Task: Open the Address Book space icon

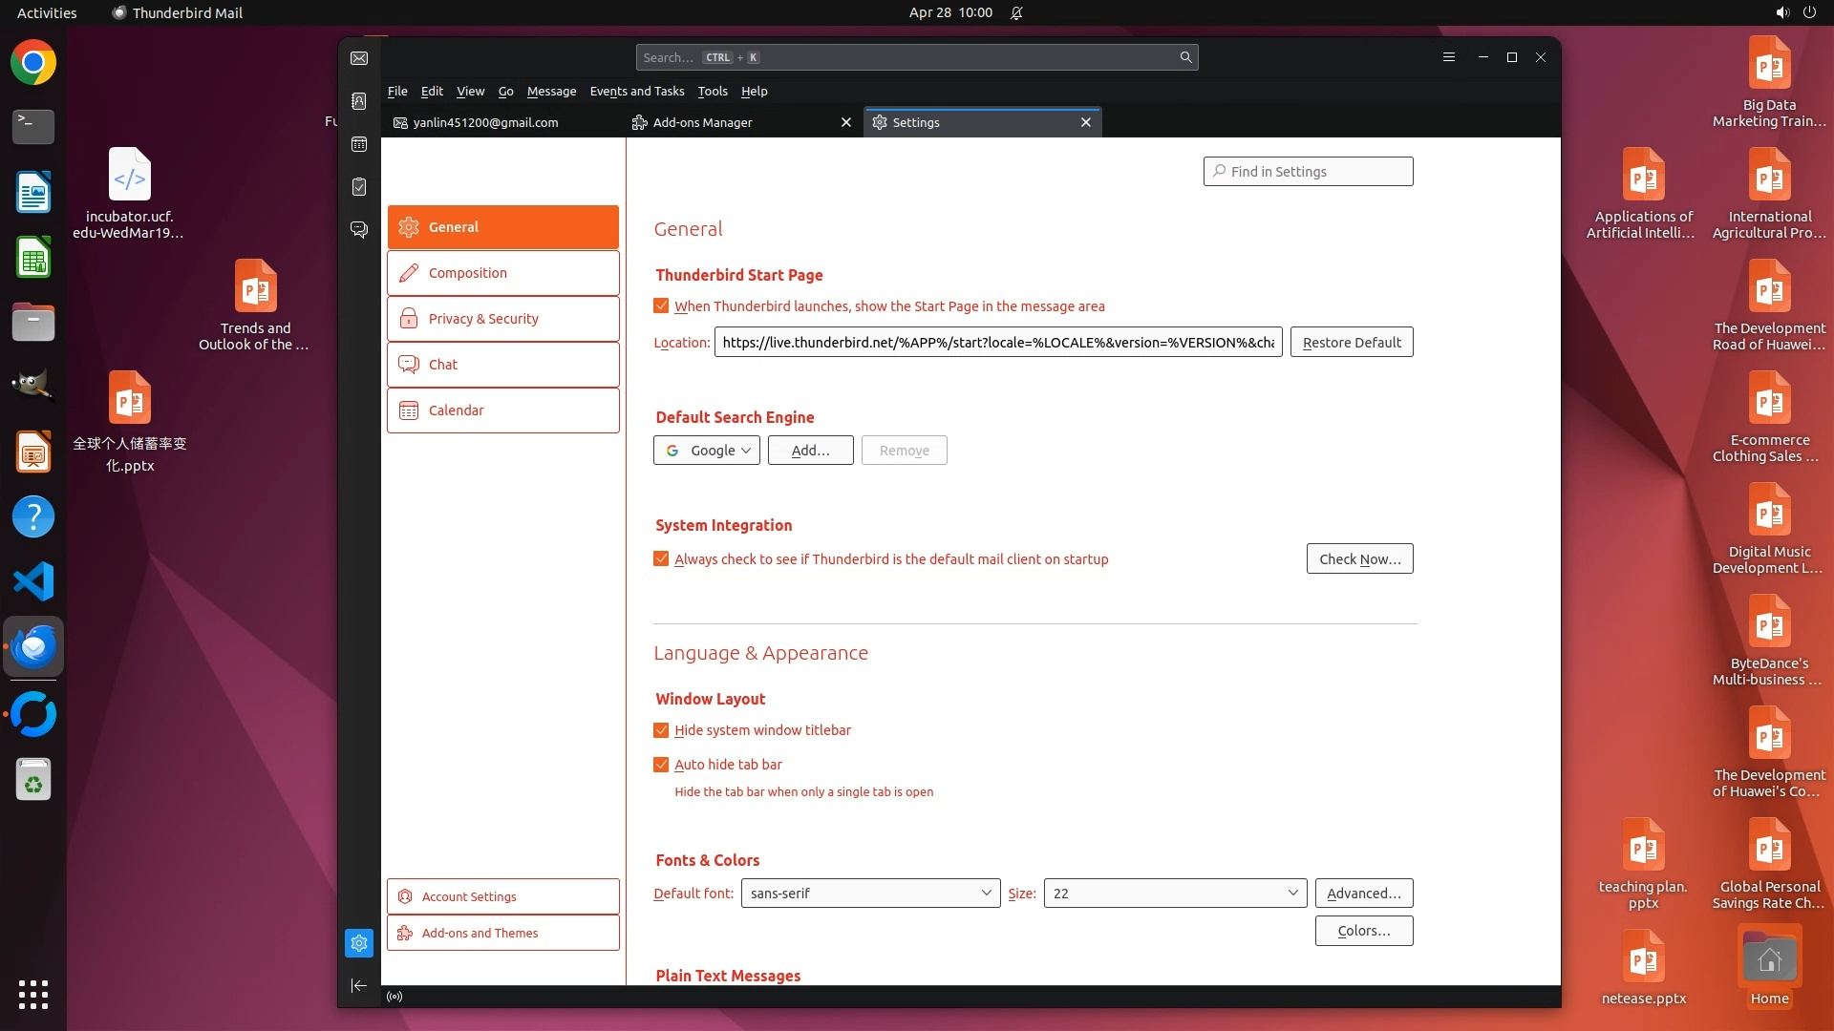Action: 359,101
